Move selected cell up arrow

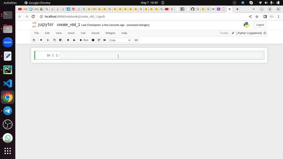68,40
